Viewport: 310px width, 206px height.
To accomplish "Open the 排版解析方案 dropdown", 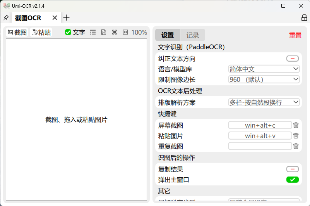I will (x=264, y=102).
